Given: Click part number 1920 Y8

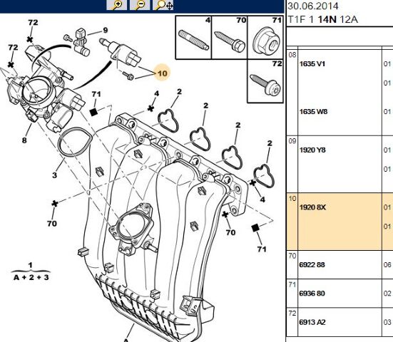Looking at the screenshot, I should tap(312, 150).
